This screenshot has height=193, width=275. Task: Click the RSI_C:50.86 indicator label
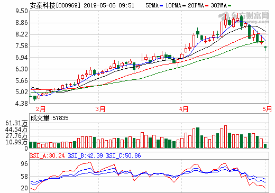click(124, 155)
